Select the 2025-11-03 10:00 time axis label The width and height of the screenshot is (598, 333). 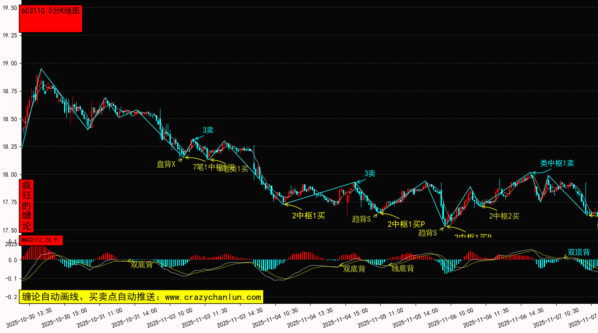coord(170,317)
